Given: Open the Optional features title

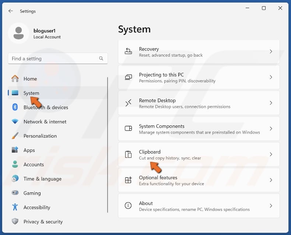Looking at the screenshot, I should click(158, 178).
